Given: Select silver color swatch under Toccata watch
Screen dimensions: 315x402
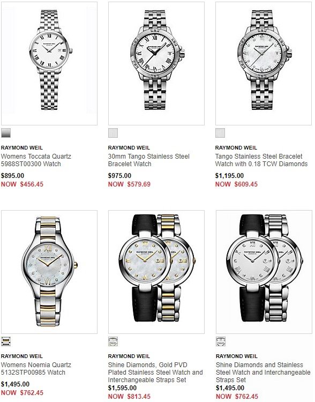Looking at the screenshot, I should click(6, 133).
